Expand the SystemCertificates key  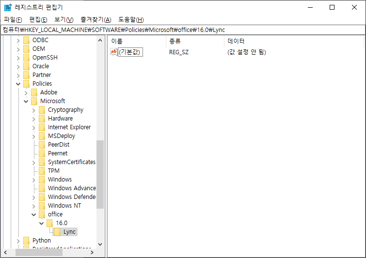pos(33,163)
